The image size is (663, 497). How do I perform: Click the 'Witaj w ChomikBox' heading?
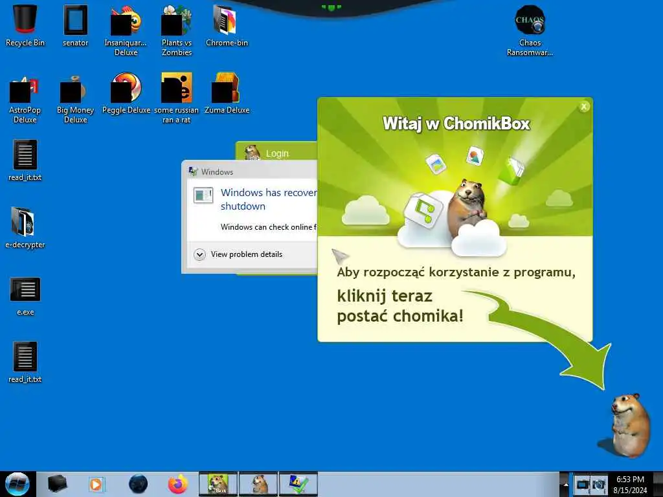click(456, 124)
